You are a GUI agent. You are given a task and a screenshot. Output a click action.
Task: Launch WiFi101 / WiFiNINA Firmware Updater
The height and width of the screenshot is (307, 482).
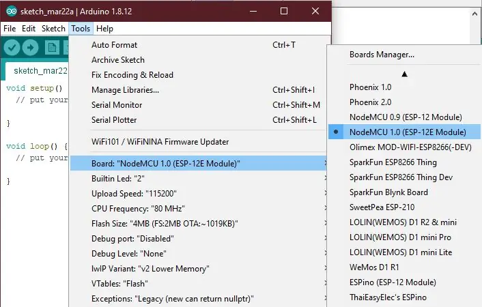pyautogui.click(x=199, y=142)
